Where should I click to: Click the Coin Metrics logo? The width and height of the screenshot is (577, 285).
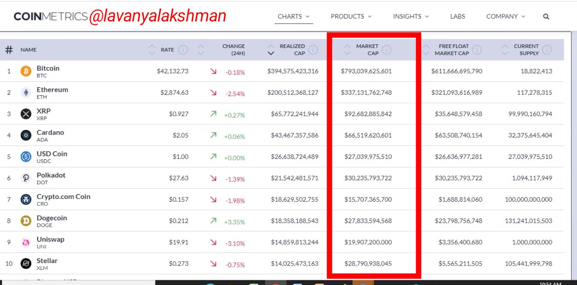tap(51, 17)
